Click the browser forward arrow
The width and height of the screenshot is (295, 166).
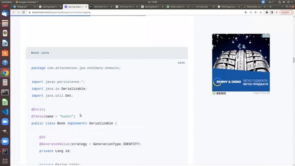coord(18,12)
